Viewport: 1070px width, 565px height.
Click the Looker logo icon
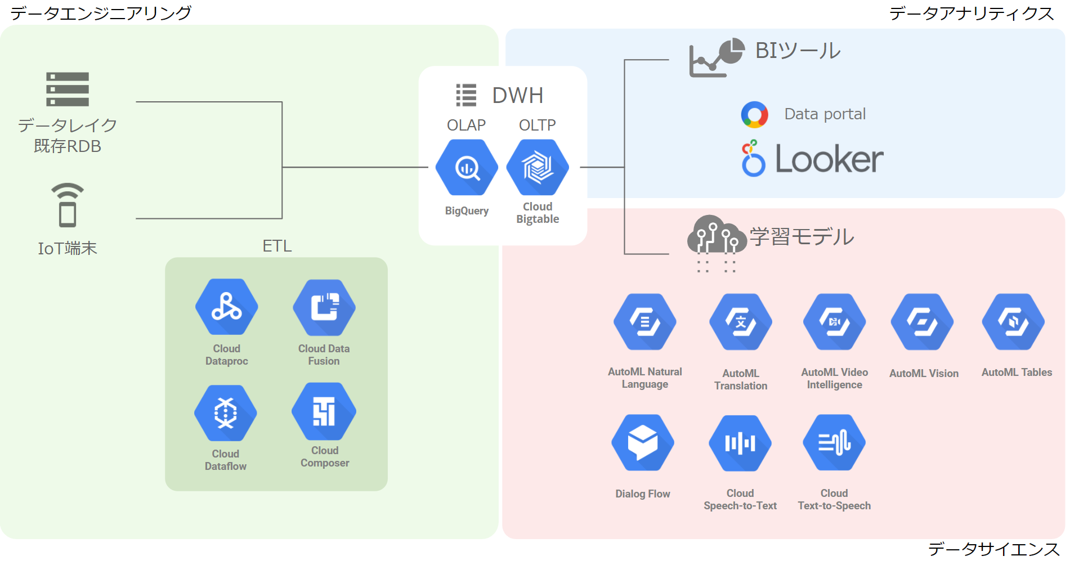tap(754, 159)
